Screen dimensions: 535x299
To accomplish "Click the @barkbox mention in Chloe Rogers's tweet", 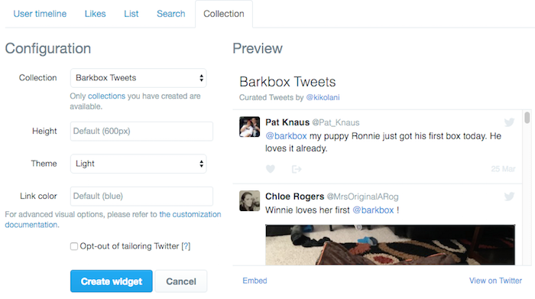I will point(373,210).
